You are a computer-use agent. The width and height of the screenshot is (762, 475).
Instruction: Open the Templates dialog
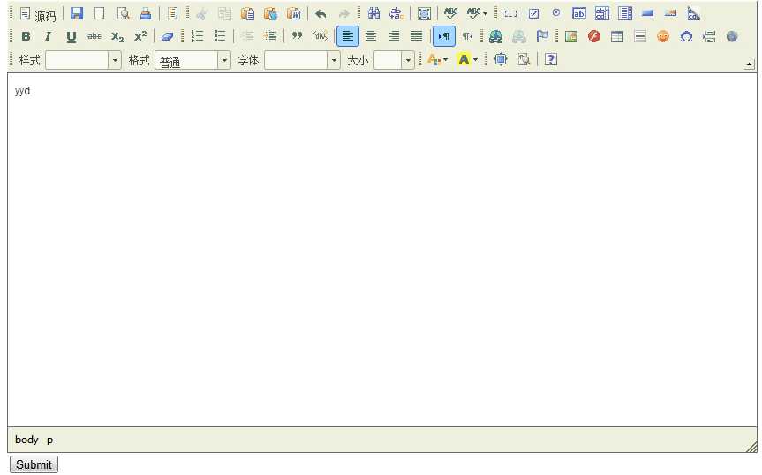click(x=172, y=13)
